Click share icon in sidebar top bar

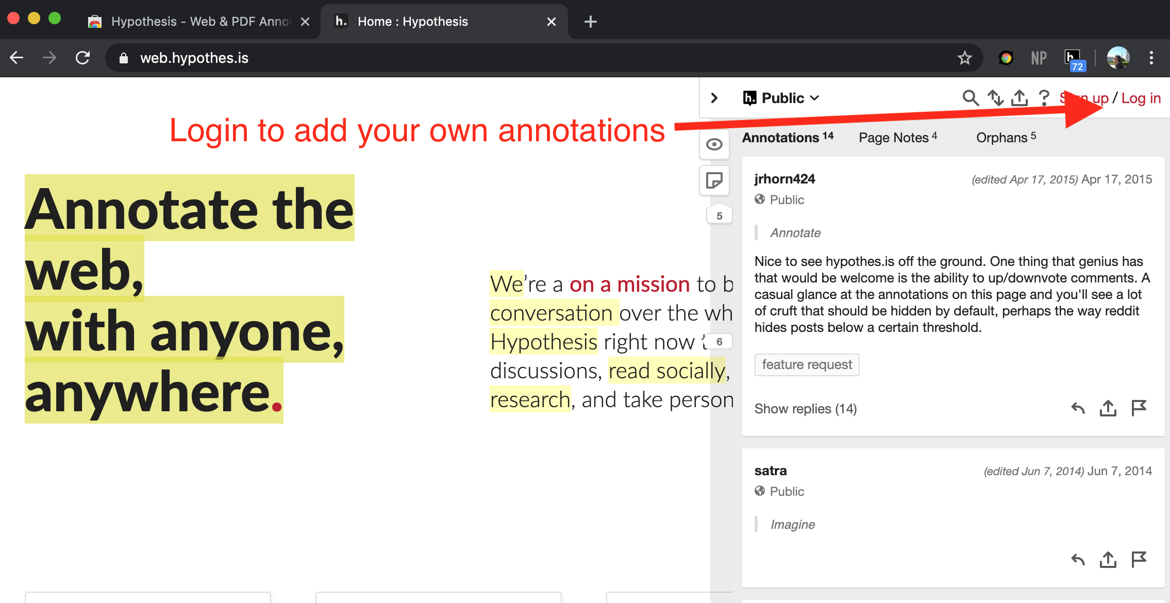(1019, 98)
